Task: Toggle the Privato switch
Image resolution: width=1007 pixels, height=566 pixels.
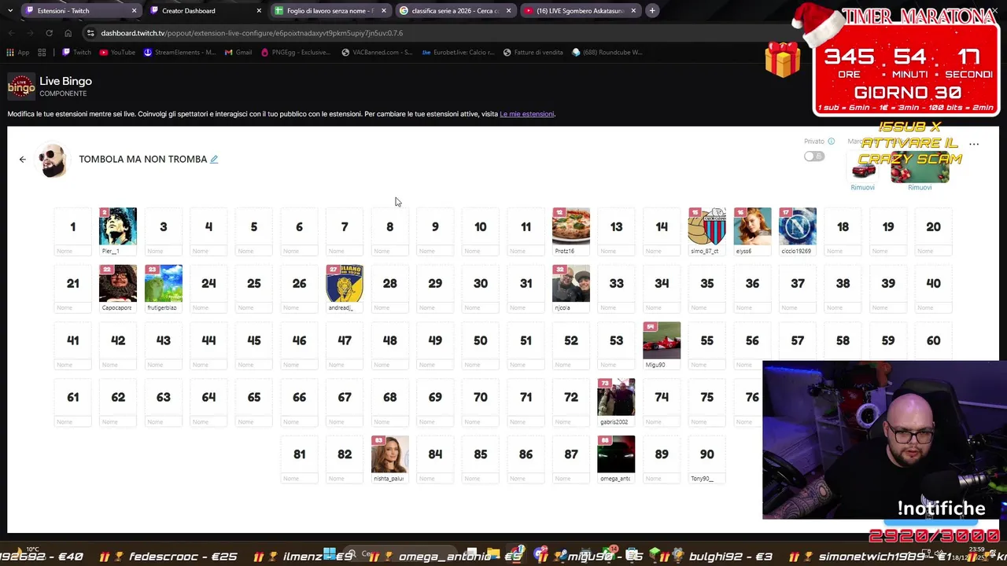Action: click(x=813, y=156)
